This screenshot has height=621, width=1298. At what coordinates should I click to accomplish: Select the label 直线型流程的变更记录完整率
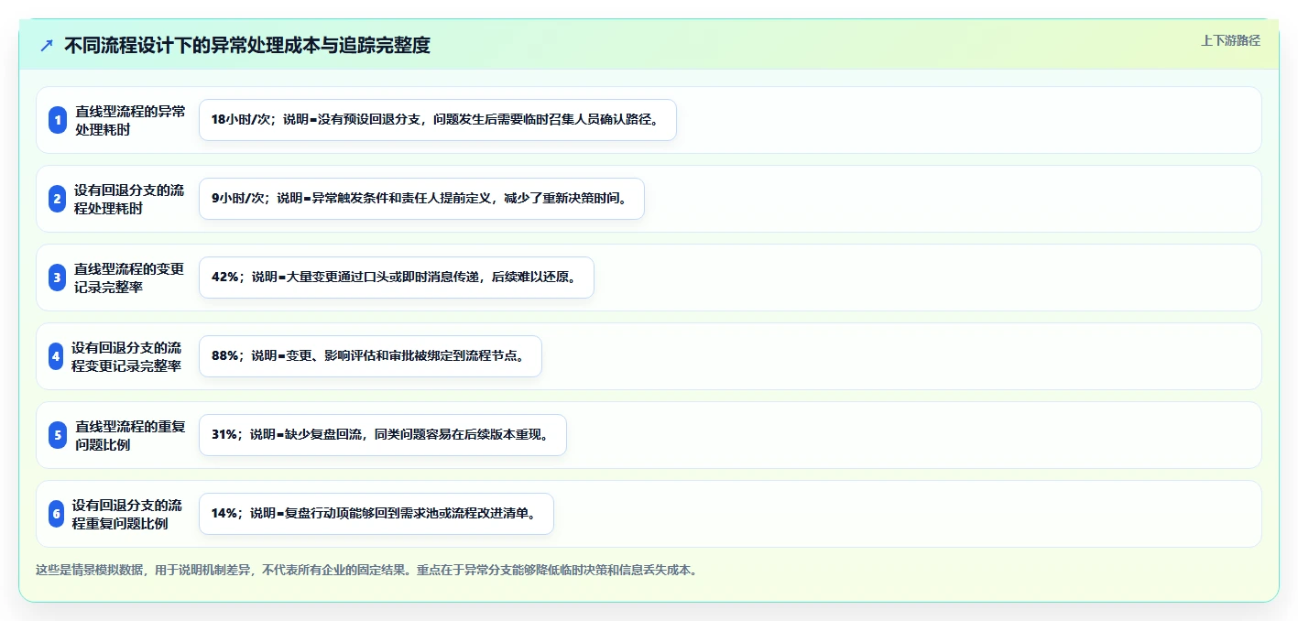pos(129,278)
